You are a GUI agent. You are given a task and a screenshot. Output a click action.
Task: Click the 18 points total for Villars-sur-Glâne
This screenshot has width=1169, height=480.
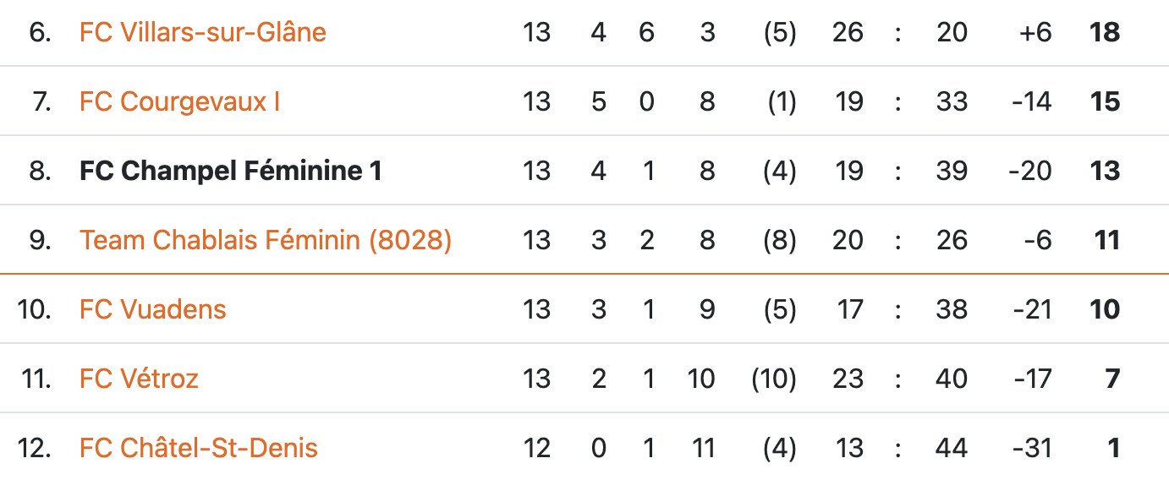point(1105,32)
